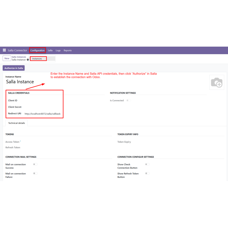Toggle the Is Connected switch
228x228 pixels.
(129, 100)
